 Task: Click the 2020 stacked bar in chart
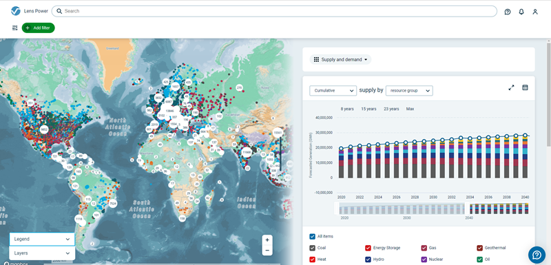341,163
